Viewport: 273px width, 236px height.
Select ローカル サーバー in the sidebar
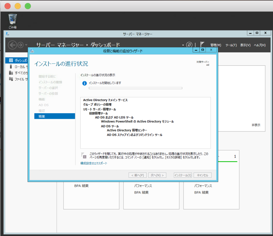[x=17, y=67]
